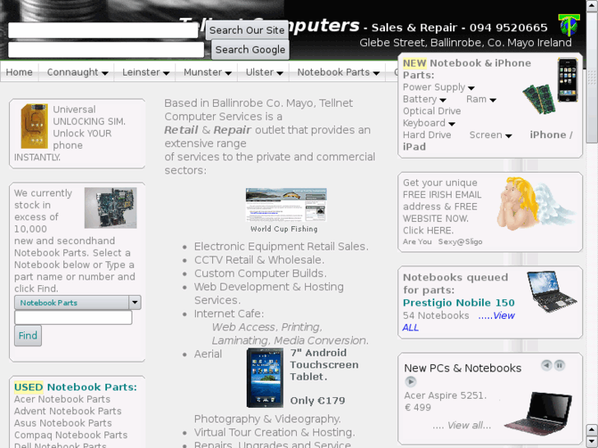This screenshot has width=598, height=448.
Task: Open the Hard Drive link
Action: [427, 135]
